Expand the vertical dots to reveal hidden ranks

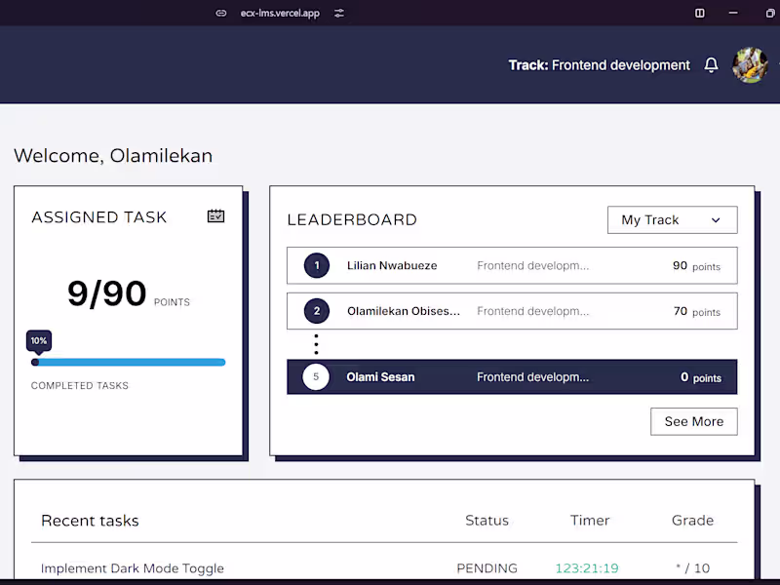(316, 344)
